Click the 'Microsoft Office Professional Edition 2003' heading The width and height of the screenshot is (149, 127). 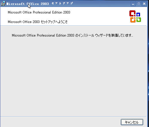(39, 12)
